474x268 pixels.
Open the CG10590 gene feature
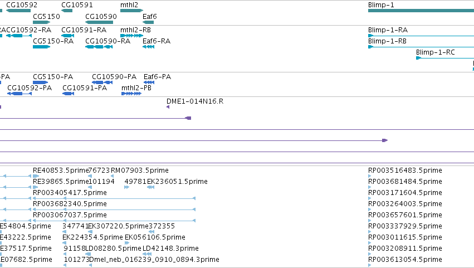99,22
